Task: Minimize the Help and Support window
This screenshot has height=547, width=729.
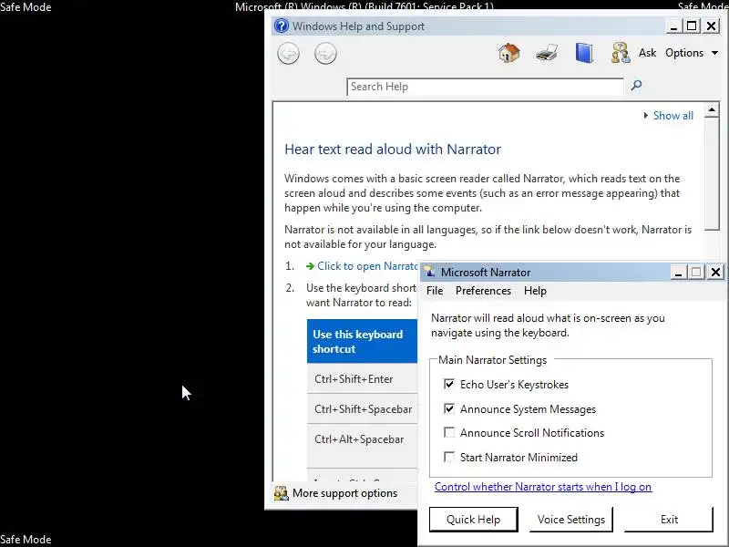Action: coord(673,26)
